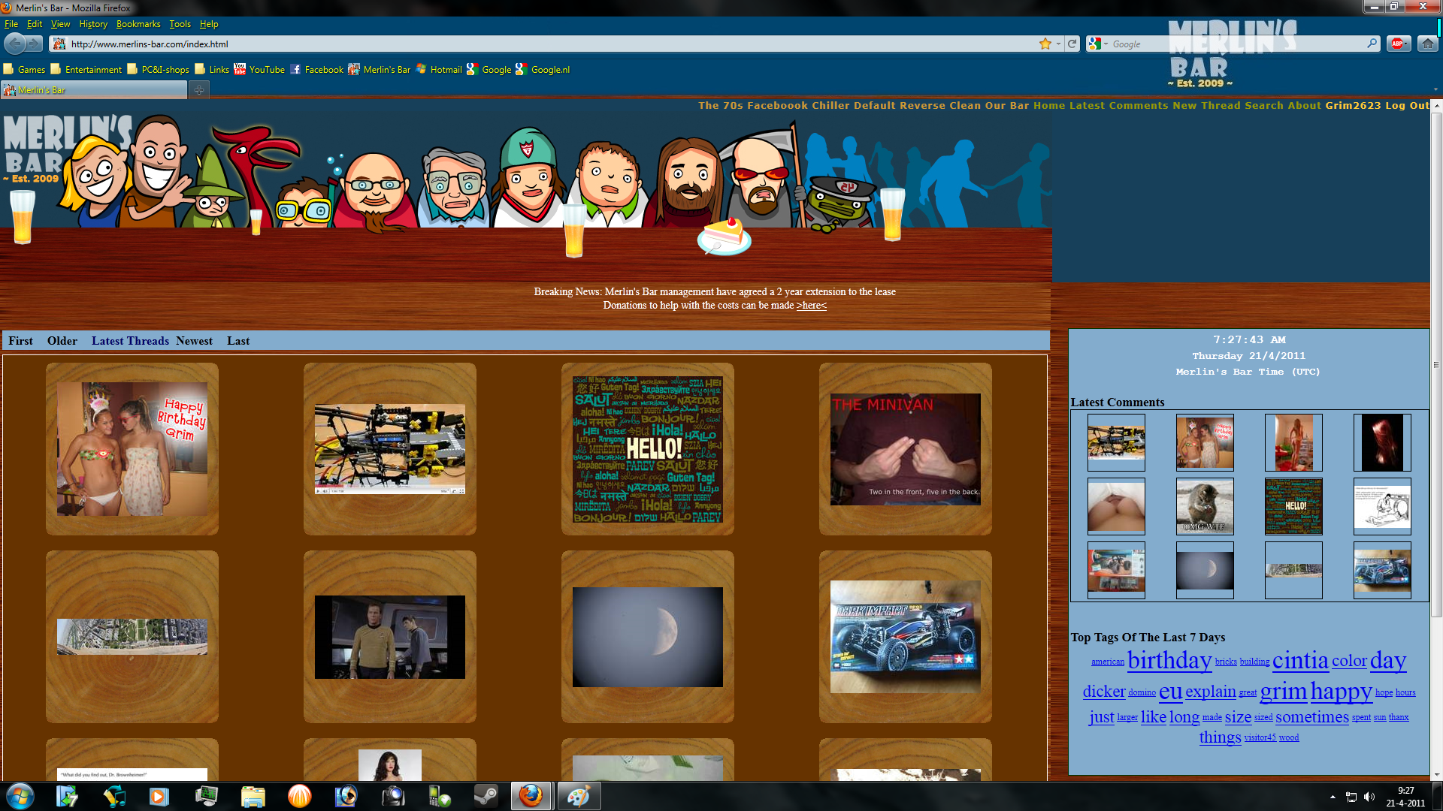Open the New Thread link
Image resolution: width=1443 pixels, height=811 pixels.
click(1206, 105)
